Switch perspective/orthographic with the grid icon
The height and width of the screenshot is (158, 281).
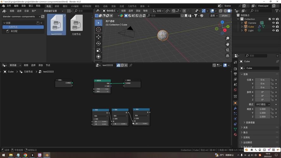click(x=228, y=56)
